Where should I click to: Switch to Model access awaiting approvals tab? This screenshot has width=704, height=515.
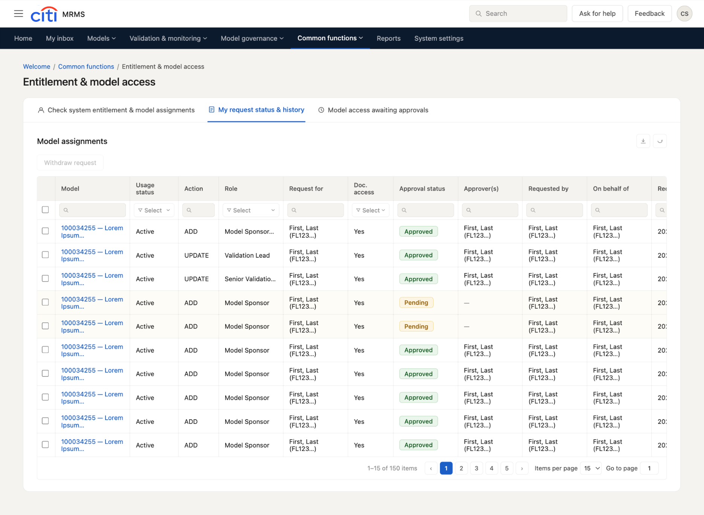pyautogui.click(x=373, y=110)
